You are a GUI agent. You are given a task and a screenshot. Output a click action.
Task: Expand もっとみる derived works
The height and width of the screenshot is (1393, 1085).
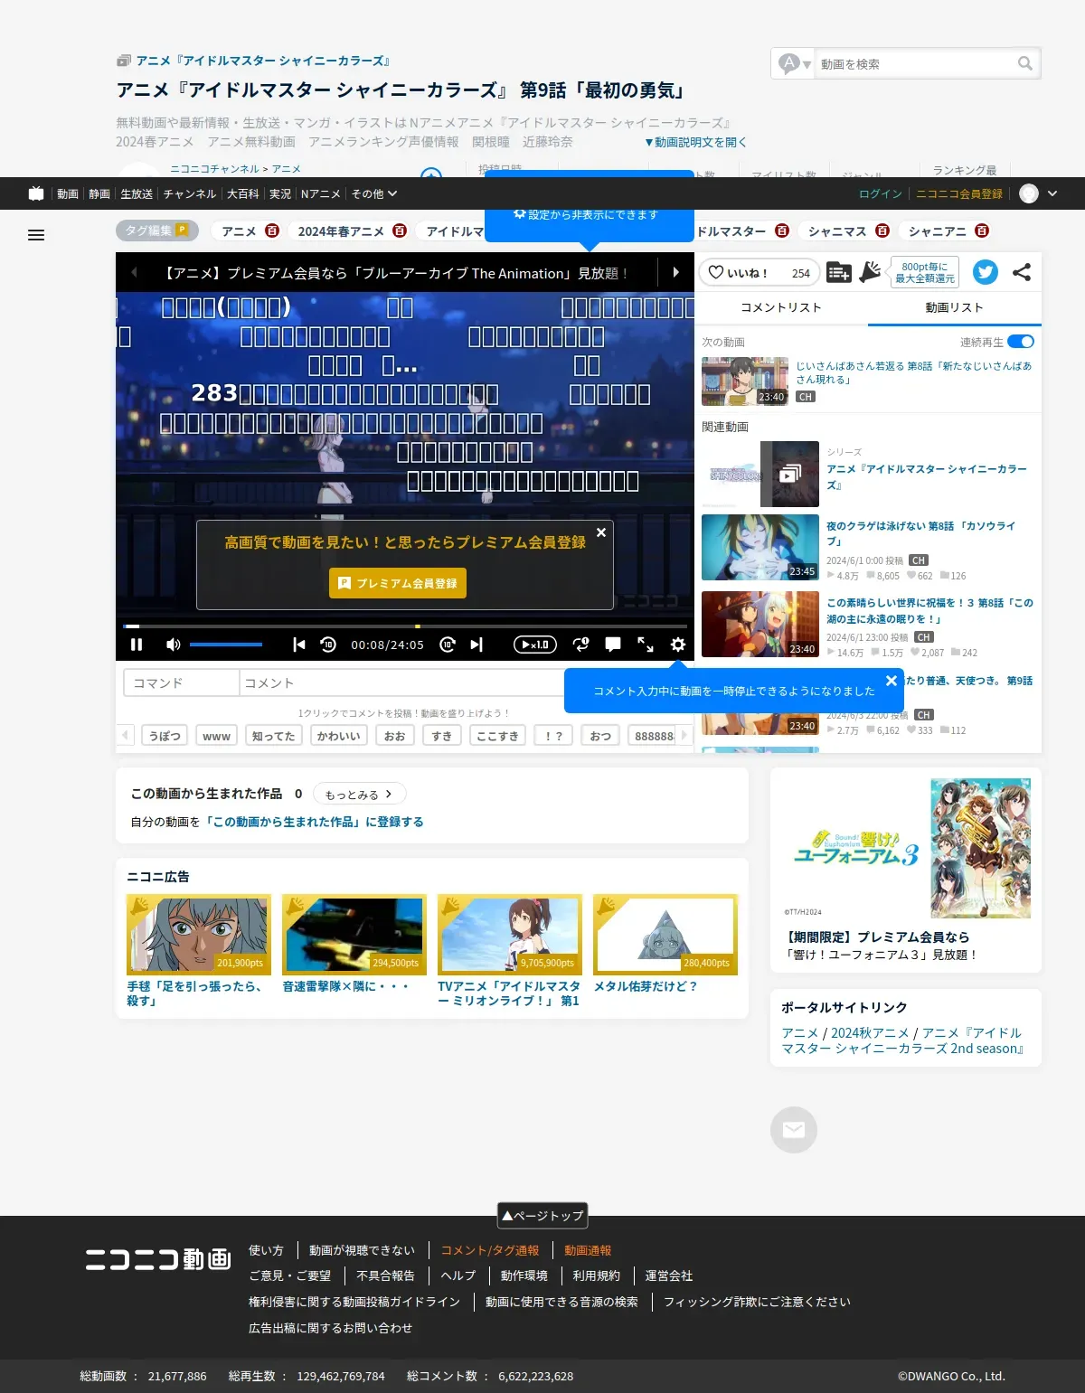(x=359, y=794)
